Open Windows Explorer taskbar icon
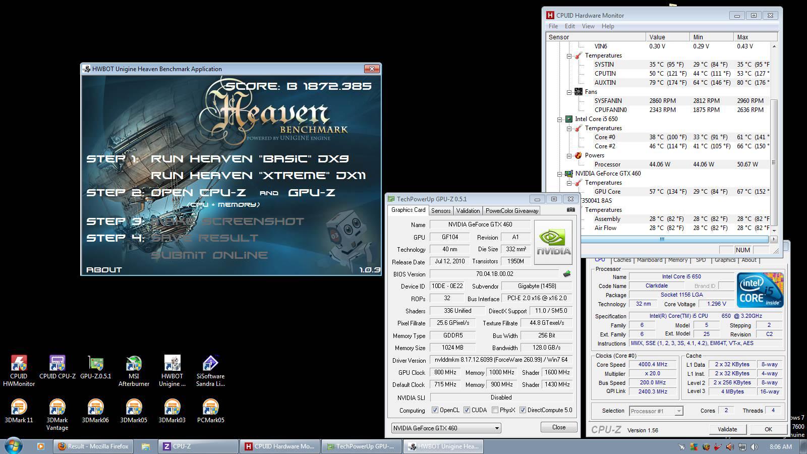This screenshot has width=807, height=454. (146, 446)
